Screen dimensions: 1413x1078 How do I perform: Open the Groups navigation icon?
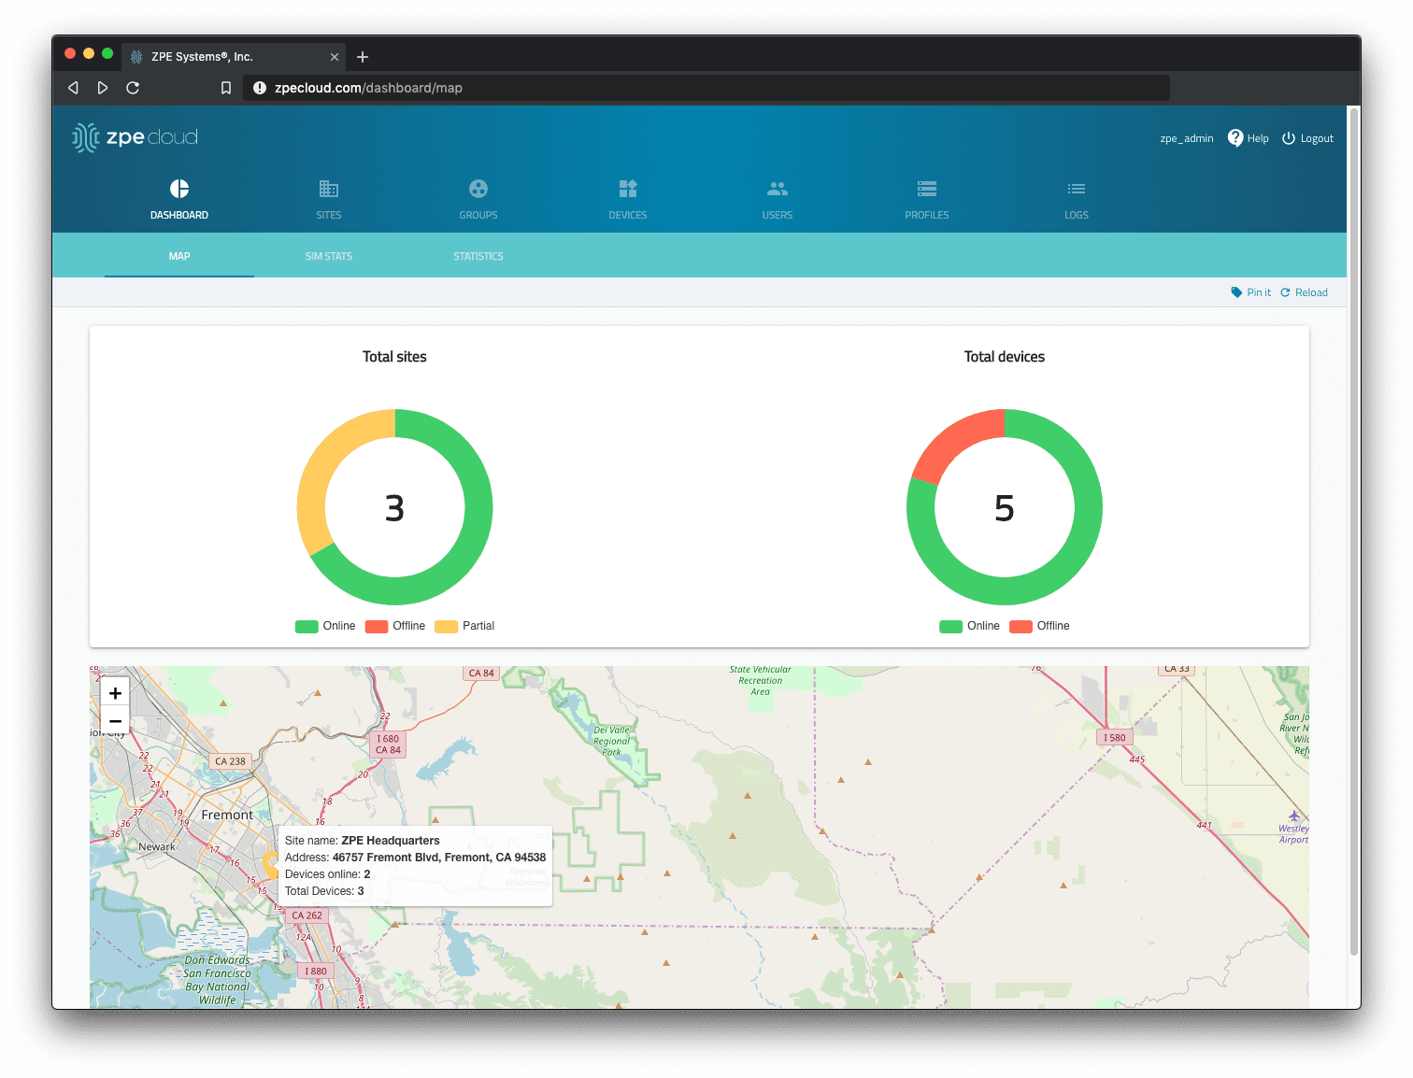pos(478,189)
